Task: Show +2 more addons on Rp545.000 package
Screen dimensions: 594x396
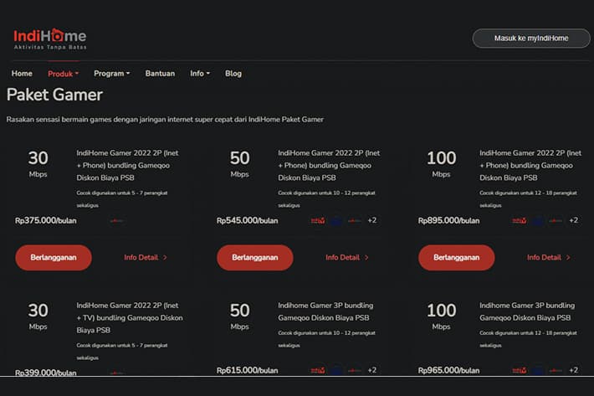Action: click(x=372, y=220)
